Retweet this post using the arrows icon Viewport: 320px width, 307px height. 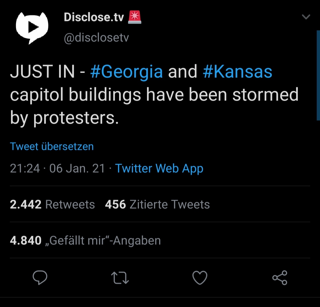[120, 278]
